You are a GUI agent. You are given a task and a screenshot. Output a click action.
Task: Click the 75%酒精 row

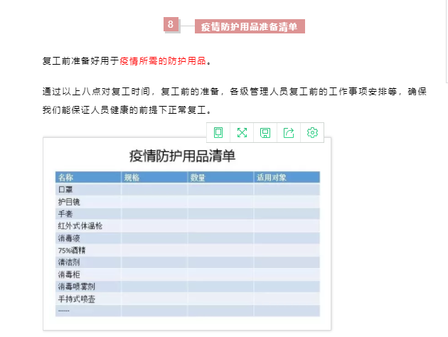188,250
